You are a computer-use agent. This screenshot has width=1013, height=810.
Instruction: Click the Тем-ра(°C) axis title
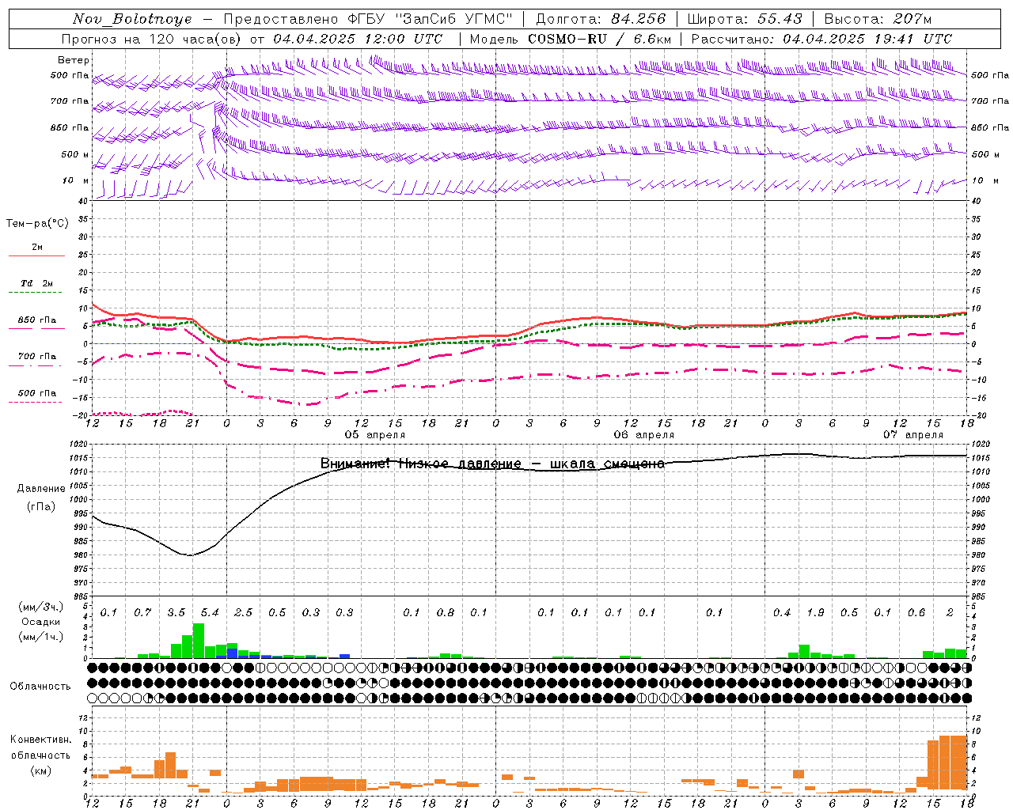coord(37,224)
